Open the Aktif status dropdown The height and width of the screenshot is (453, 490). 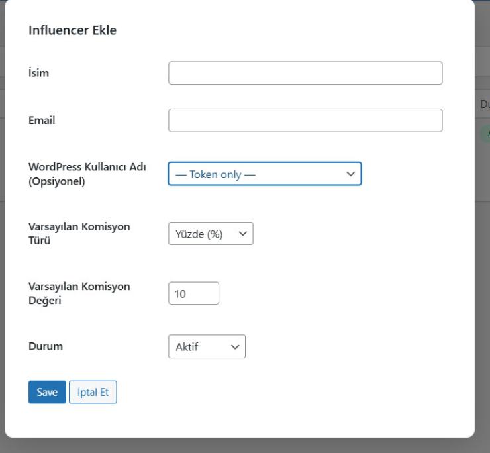[207, 346]
